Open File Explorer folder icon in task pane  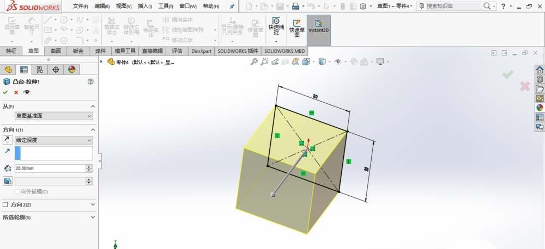[540, 89]
